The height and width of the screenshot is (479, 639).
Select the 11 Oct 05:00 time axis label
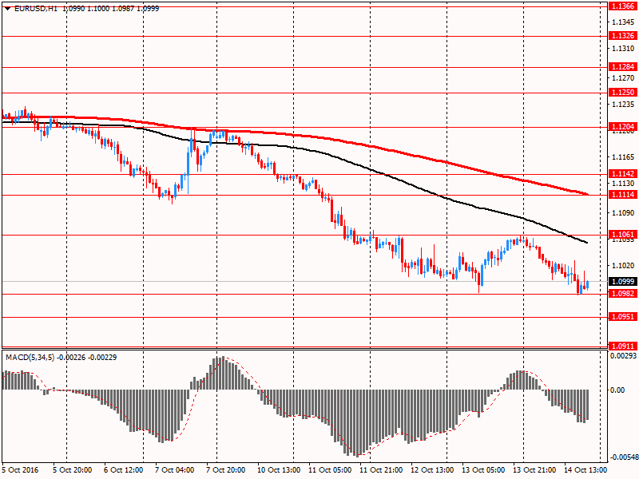coord(328,470)
